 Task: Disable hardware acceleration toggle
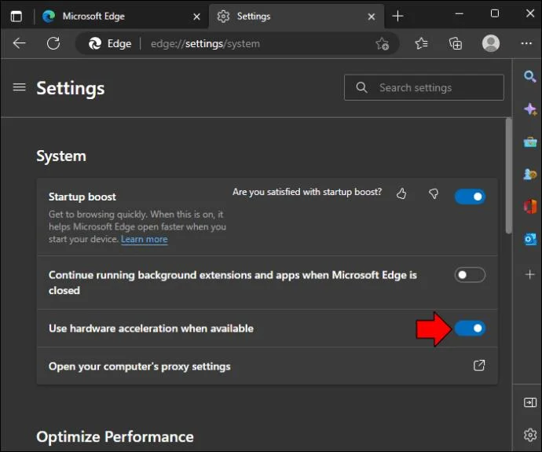click(x=470, y=329)
